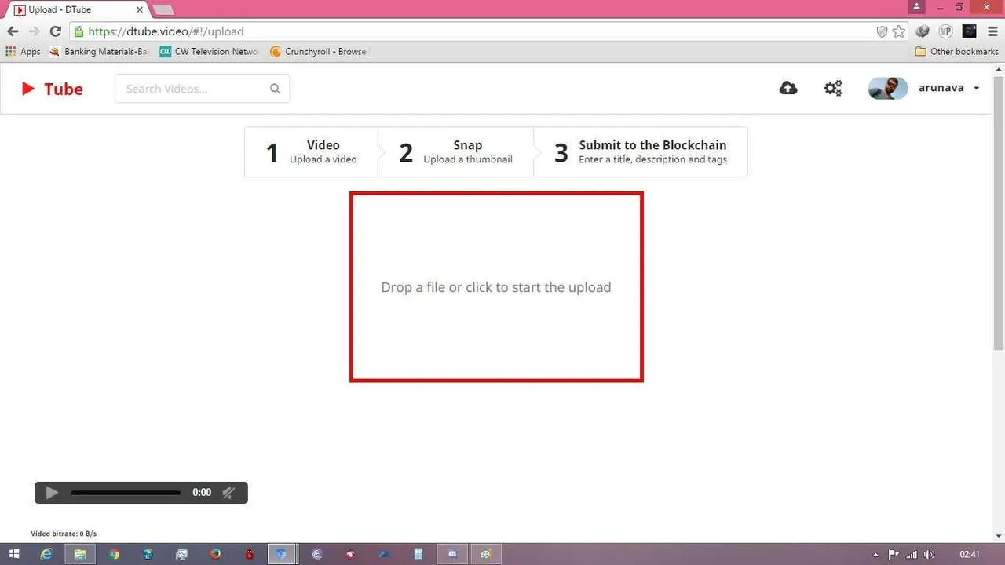Click the Chrome user profile button

(x=917, y=6)
